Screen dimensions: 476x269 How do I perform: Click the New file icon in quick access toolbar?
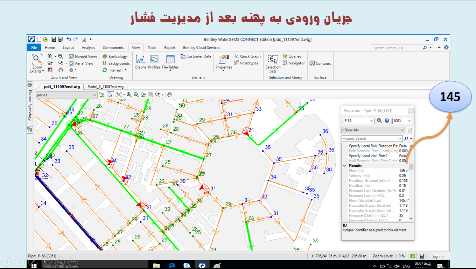(40, 39)
